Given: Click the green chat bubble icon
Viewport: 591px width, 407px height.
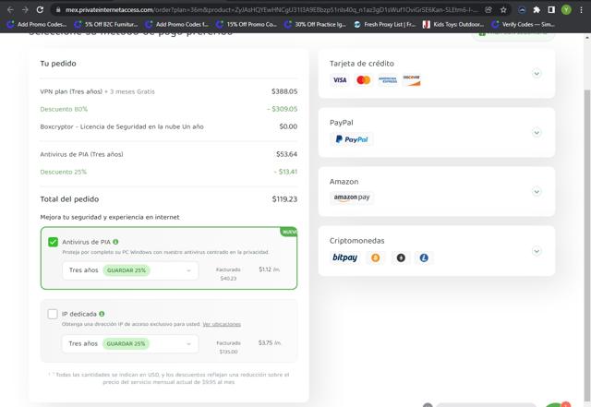Looking at the screenshot, I should click(x=558, y=405).
